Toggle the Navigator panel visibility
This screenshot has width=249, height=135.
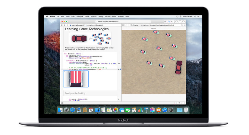tap(177, 21)
